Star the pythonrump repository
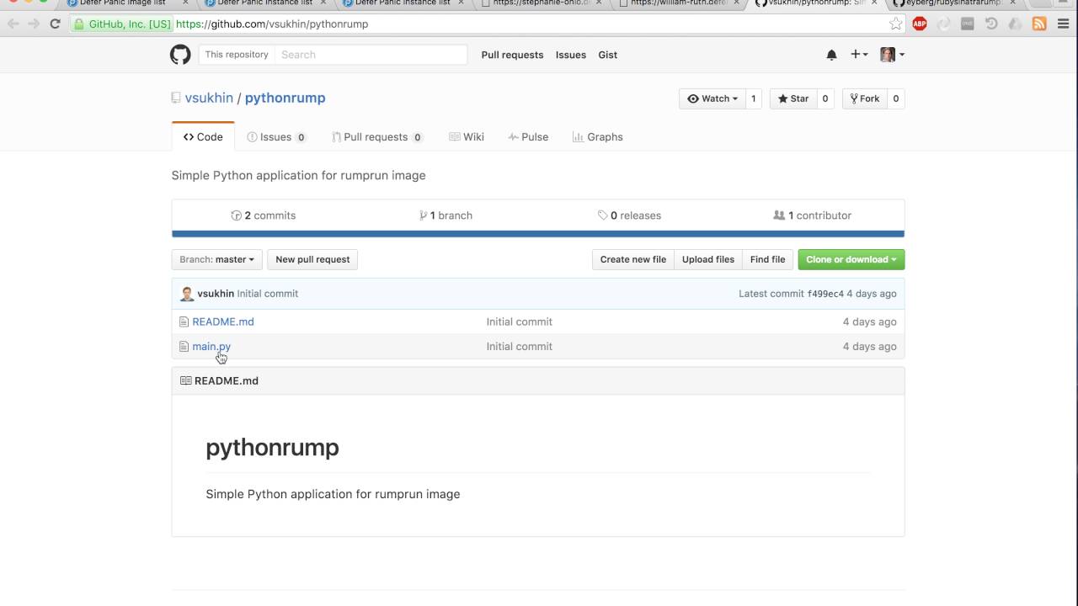The height and width of the screenshot is (606, 1078). click(x=793, y=98)
